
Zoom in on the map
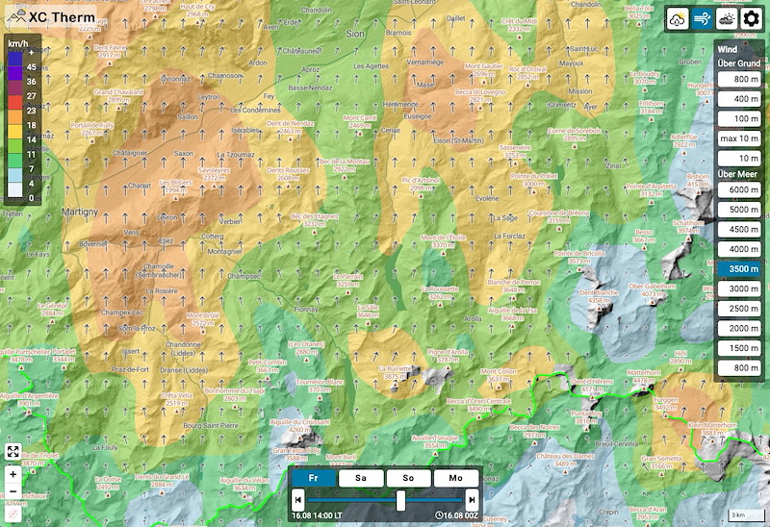tap(13, 474)
